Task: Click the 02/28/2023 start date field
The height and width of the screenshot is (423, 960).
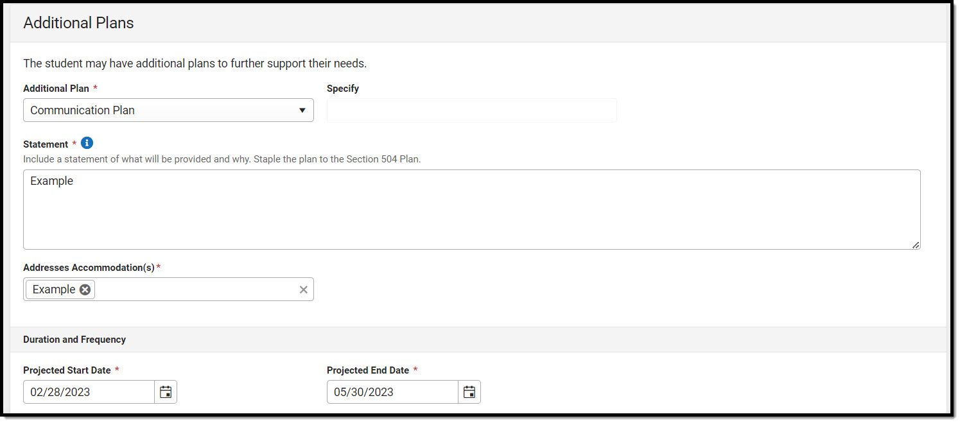Action: (89, 392)
